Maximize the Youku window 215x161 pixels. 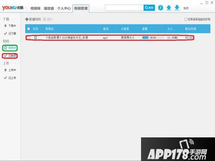click(207, 3)
